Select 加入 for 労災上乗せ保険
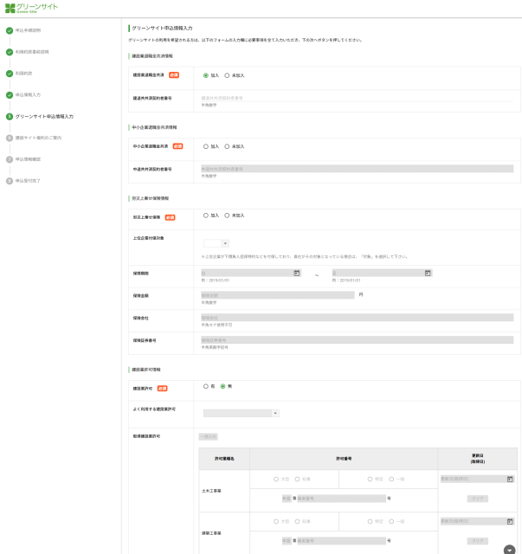This screenshot has height=554, width=522. pos(206,216)
